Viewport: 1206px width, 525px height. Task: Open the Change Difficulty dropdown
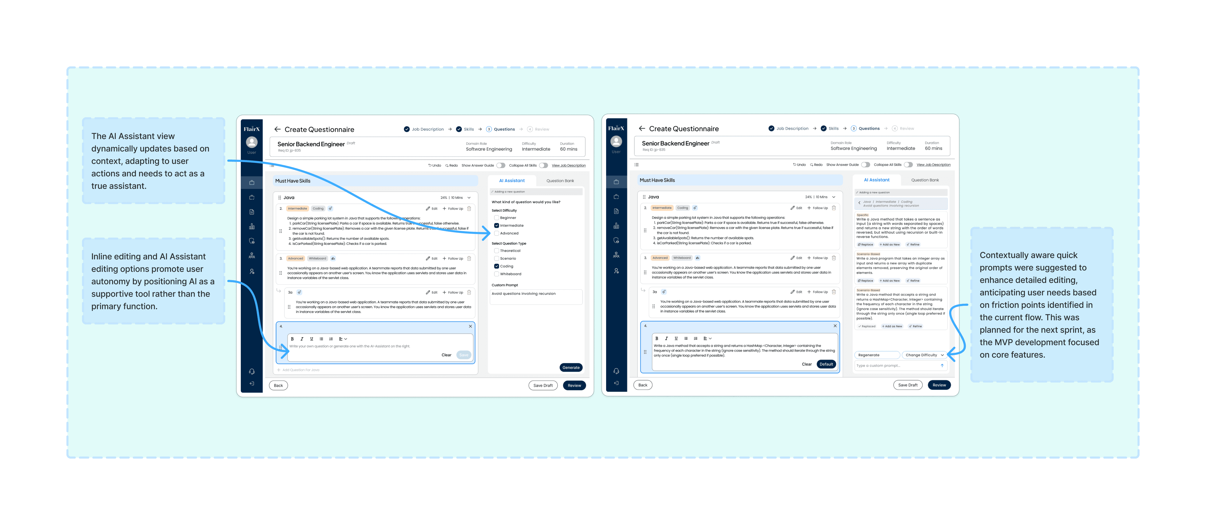[x=924, y=355]
